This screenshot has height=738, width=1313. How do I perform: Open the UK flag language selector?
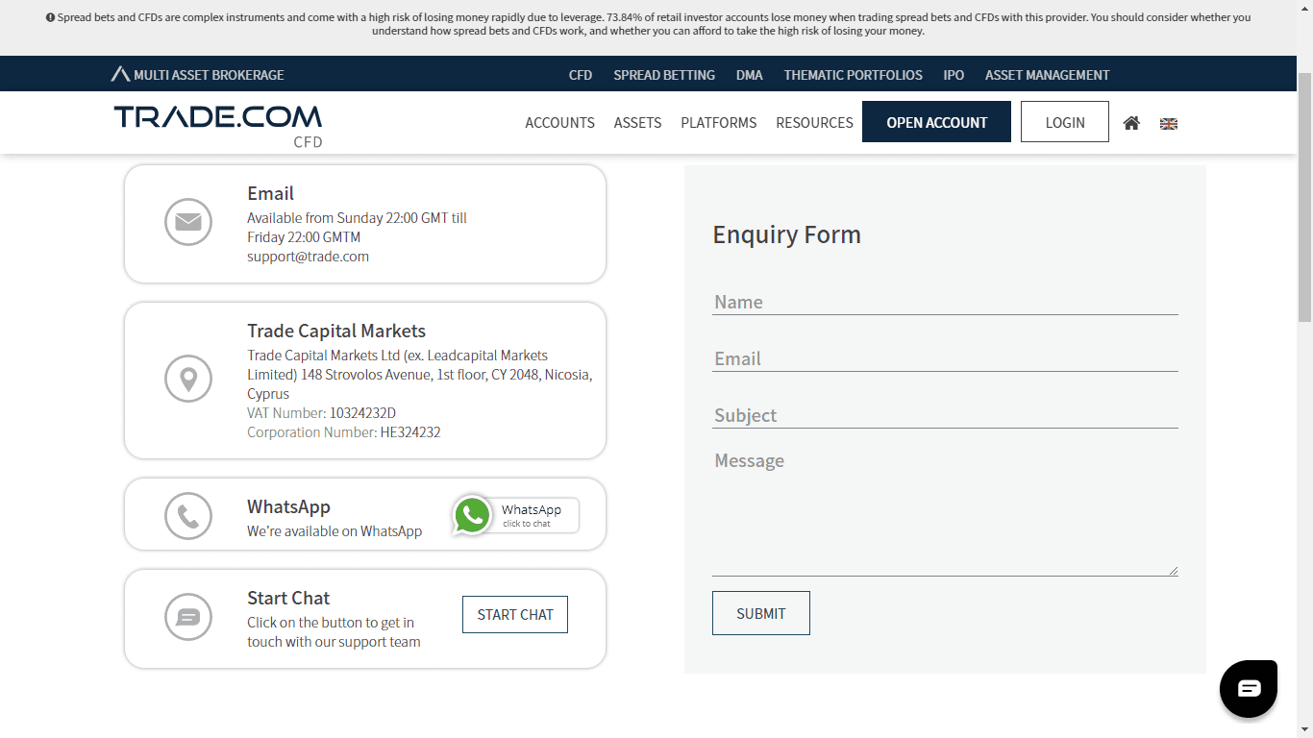click(1169, 123)
